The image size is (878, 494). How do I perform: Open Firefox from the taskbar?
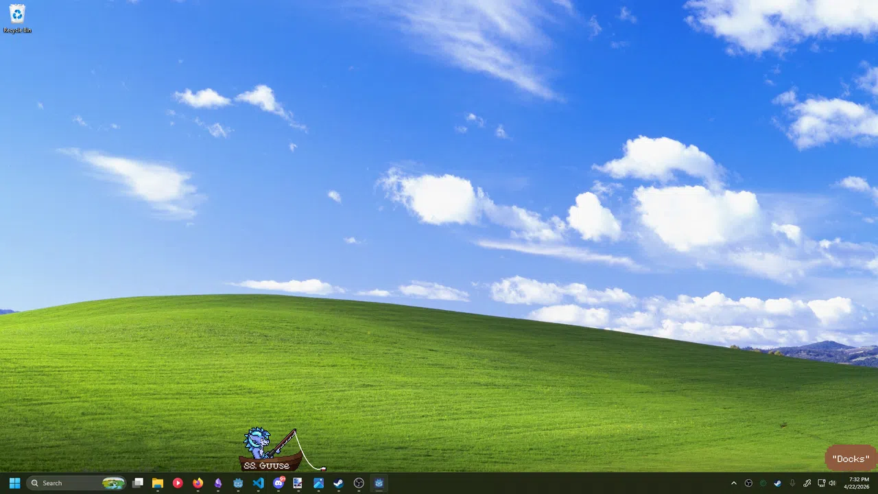[198, 483]
